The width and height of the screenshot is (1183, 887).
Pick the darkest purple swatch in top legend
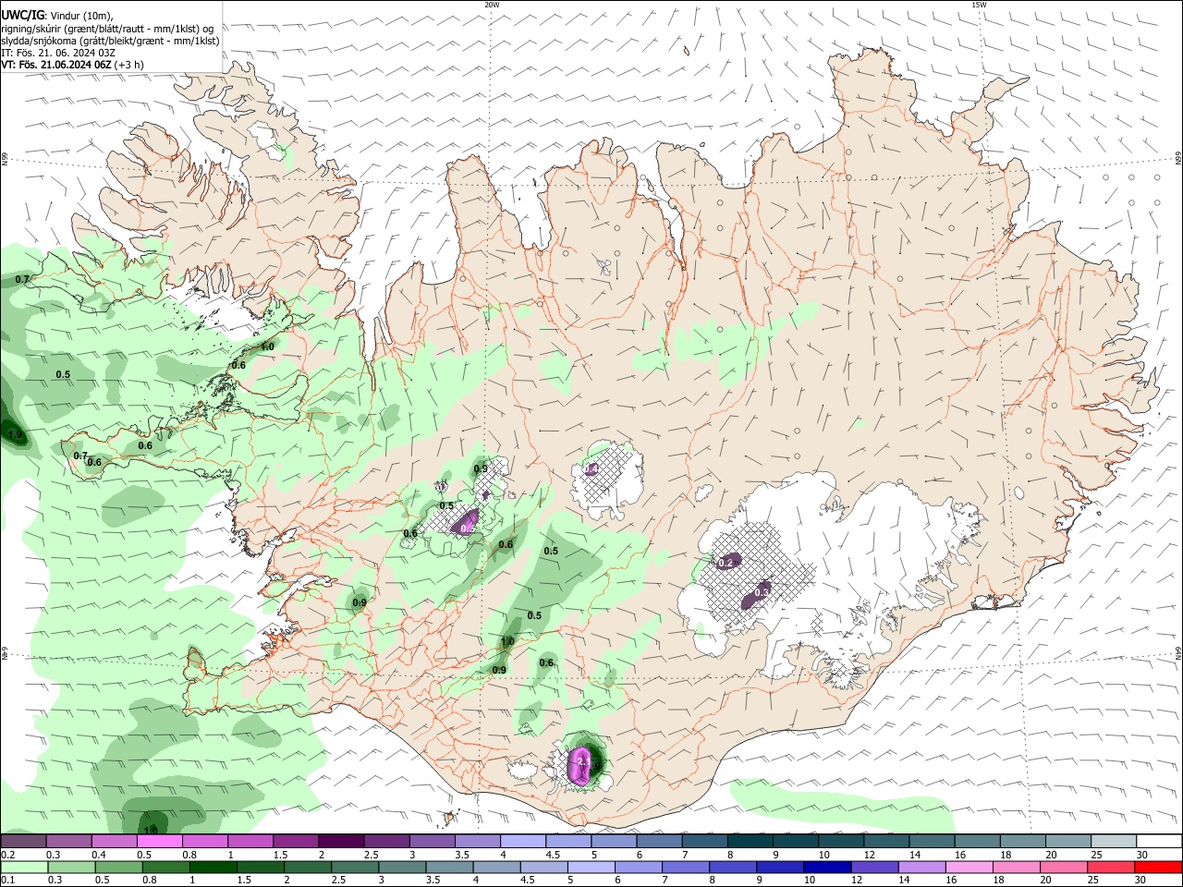tap(340, 841)
